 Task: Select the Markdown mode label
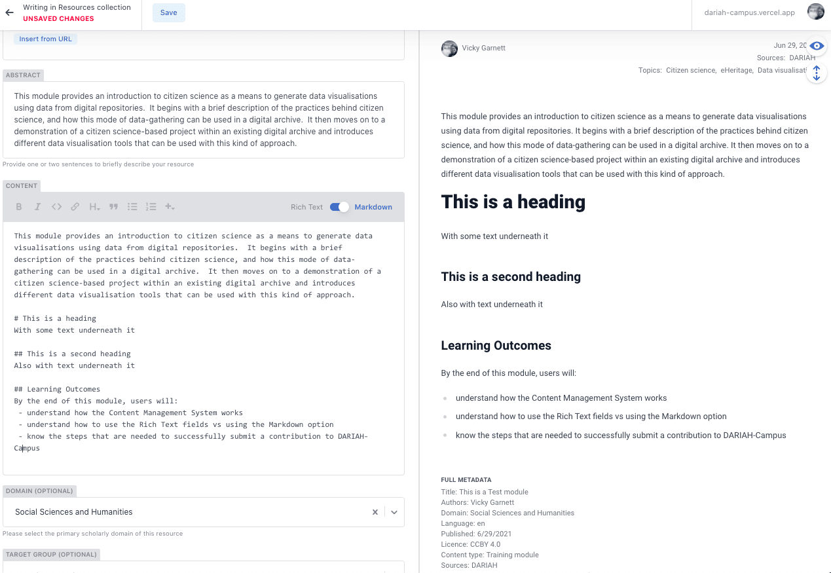373,207
